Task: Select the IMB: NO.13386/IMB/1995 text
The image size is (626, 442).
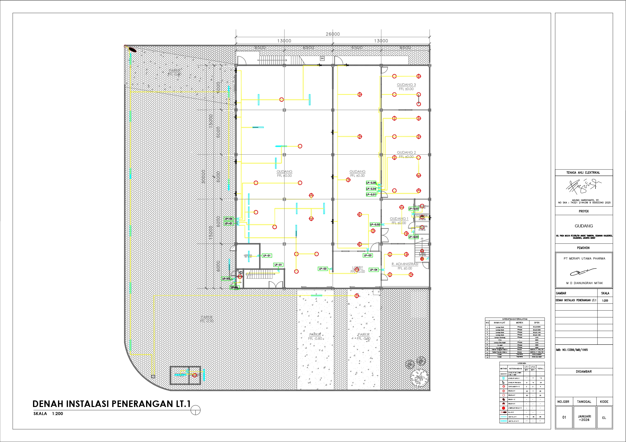Action: (572, 350)
